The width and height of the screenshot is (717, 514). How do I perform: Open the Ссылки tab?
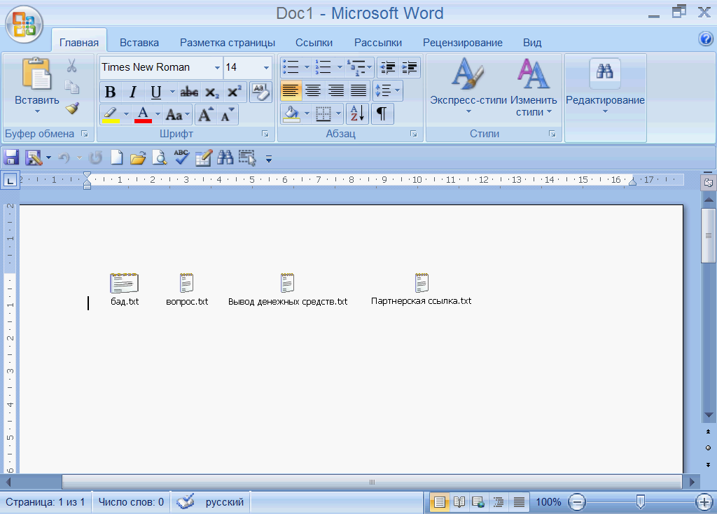click(314, 43)
